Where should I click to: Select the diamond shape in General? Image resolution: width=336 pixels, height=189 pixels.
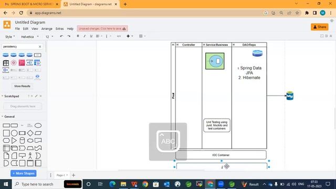[x=30, y=133]
